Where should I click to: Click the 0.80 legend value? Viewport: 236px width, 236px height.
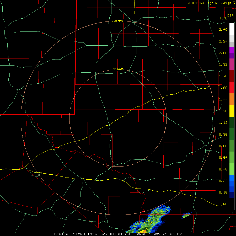coord(223,146)
